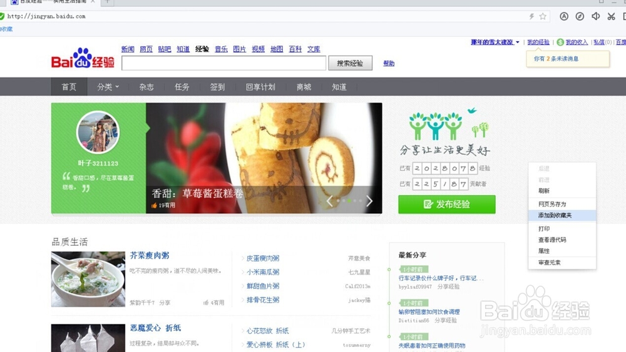Click the browser address bar URL
Image resolution: width=626 pixels, height=352 pixels.
click(46, 16)
